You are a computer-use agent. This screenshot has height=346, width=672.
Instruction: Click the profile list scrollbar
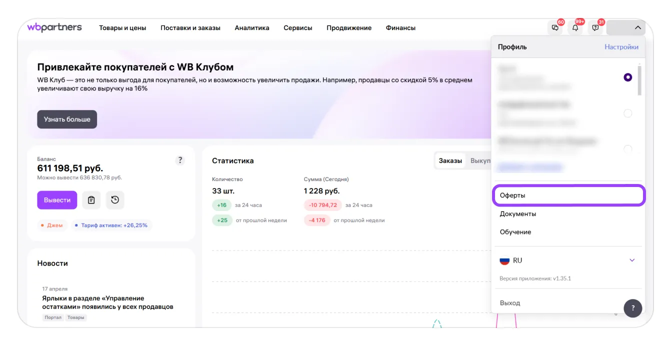(639, 80)
